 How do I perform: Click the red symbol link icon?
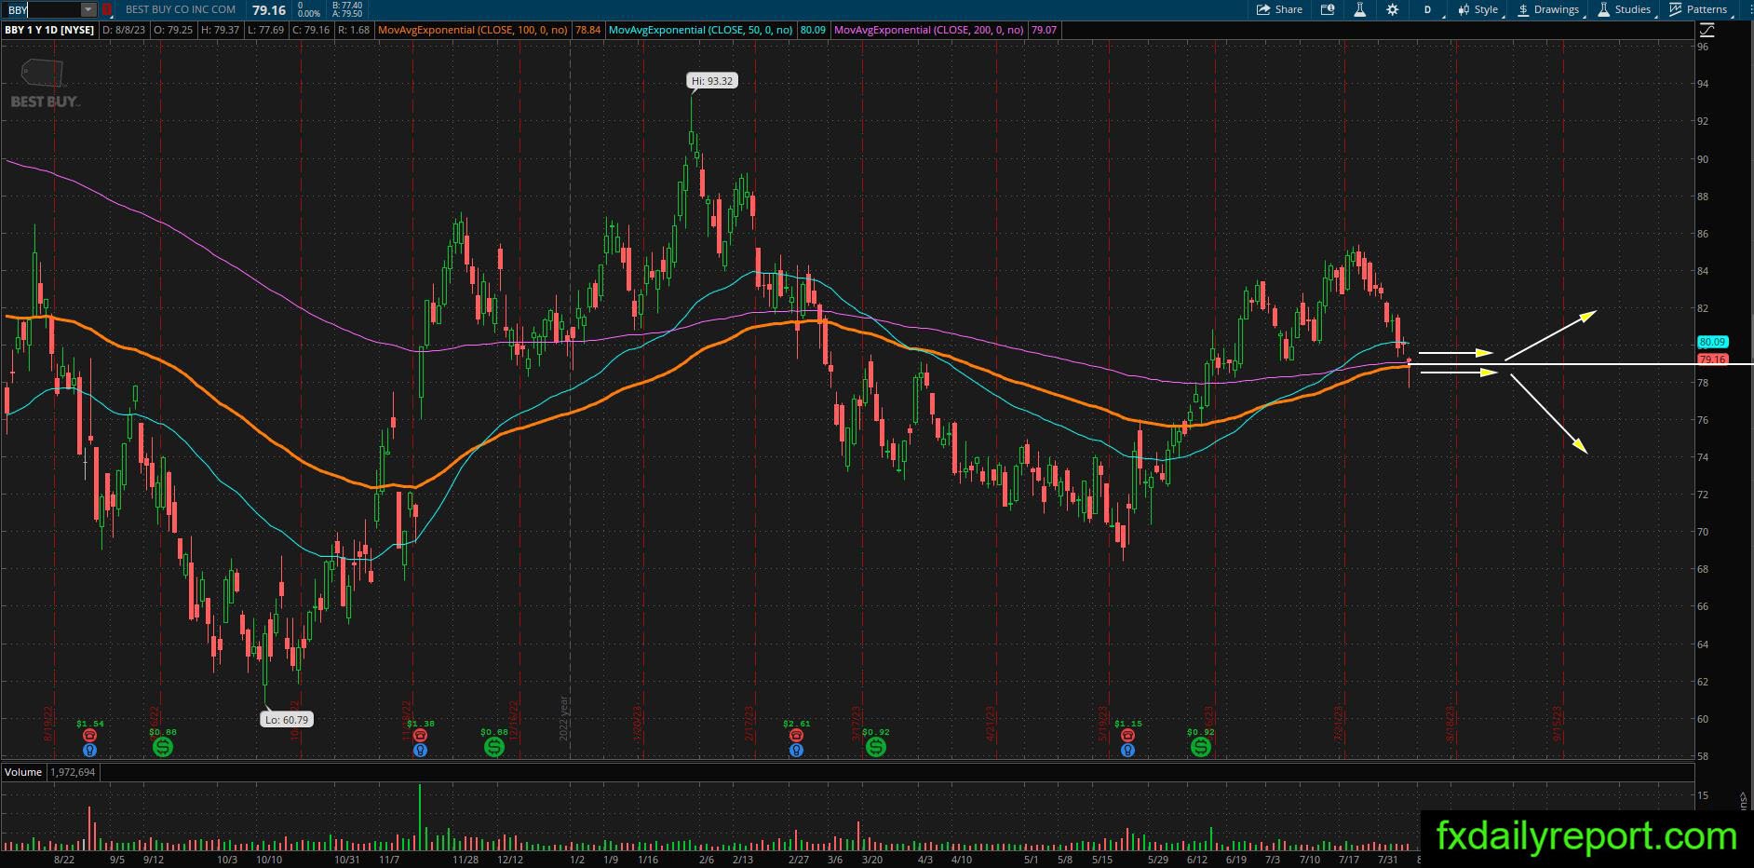point(107,9)
